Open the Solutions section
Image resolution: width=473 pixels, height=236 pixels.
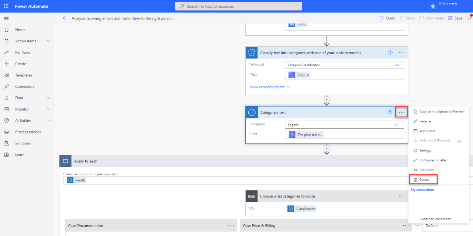pyautogui.click(x=6, y=143)
